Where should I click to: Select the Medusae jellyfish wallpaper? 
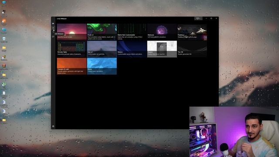tap(162, 32)
